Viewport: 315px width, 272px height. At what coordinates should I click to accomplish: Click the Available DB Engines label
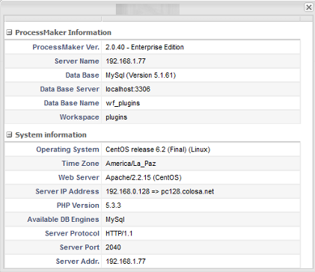coord(64,220)
